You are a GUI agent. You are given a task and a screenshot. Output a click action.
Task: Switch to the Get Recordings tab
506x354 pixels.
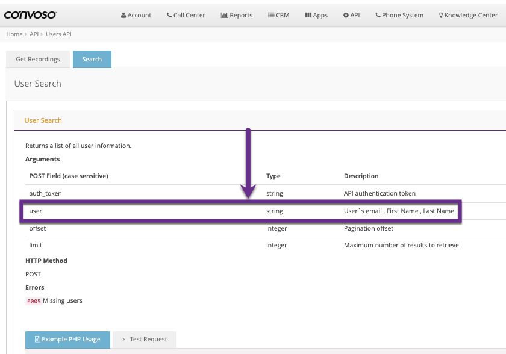coord(38,59)
